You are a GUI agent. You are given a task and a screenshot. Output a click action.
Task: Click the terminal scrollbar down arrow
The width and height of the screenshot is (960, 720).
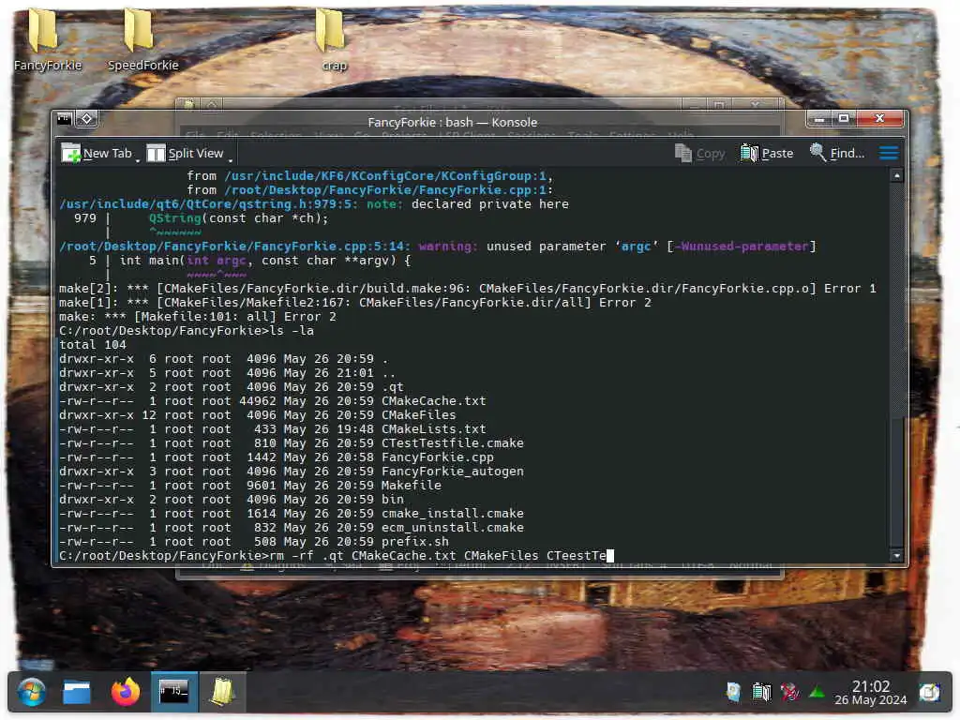[896, 556]
